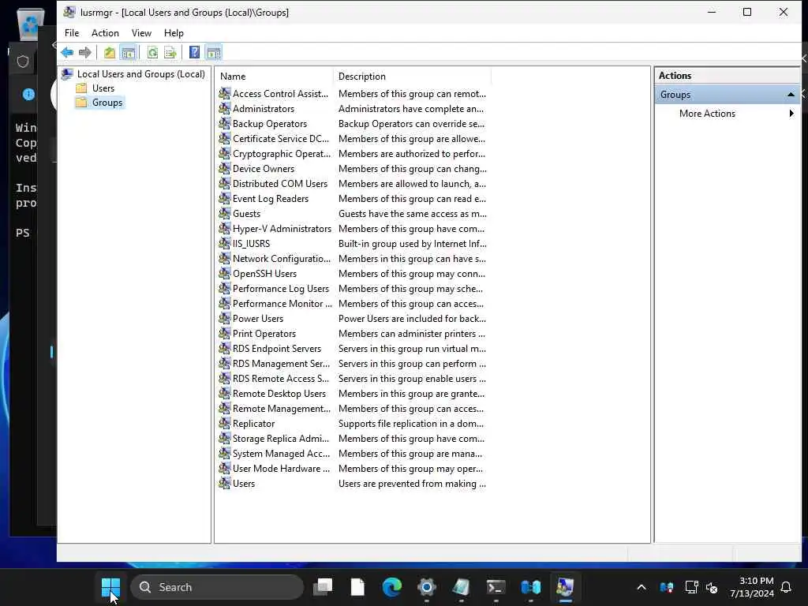Click the Back arrow toolbar icon

[x=67, y=52]
